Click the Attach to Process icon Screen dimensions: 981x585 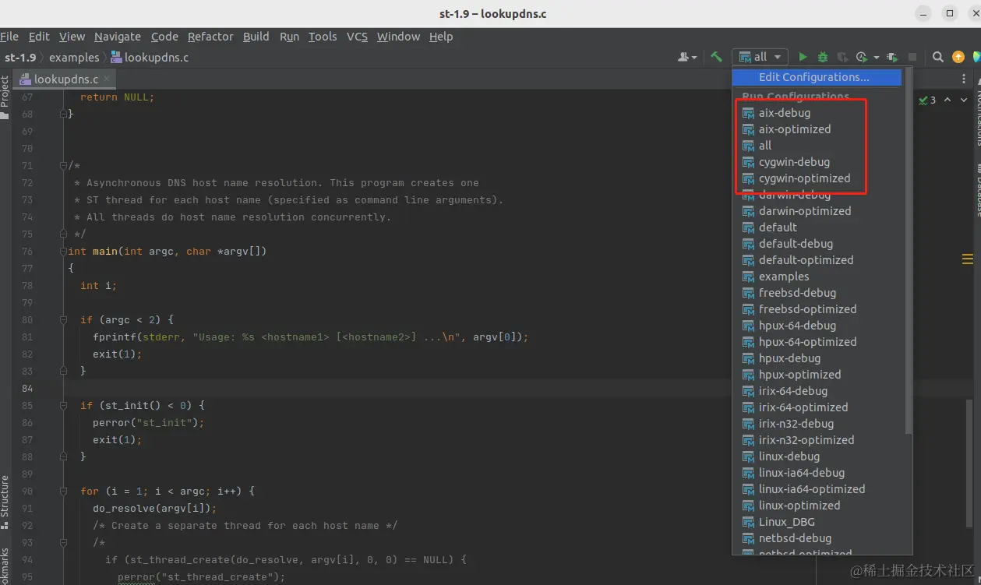point(892,57)
